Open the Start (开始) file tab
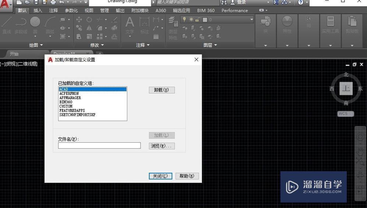367x208 pixels. point(14,54)
